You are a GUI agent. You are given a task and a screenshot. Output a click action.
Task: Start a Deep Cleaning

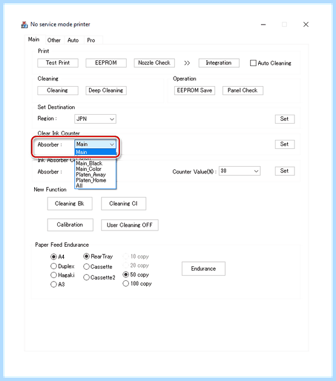pyautogui.click(x=106, y=91)
